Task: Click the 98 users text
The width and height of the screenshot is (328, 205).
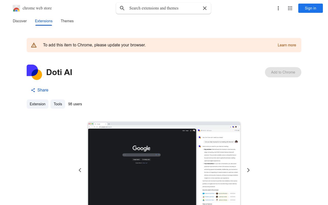Action: (75, 104)
